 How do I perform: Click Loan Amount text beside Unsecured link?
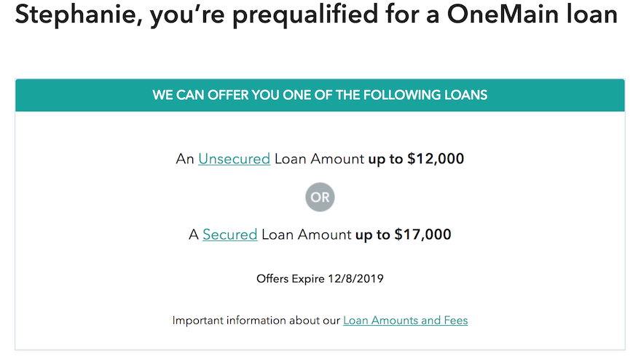pyautogui.click(x=319, y=159)
